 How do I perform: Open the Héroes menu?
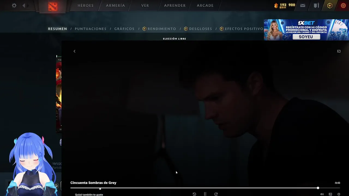click(x=85, y=5)
